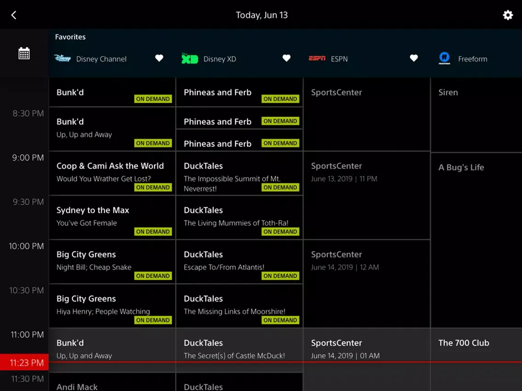Click the 11:23 PM current time marker
Screen dimensions: 522x391
tap(24, 363)
